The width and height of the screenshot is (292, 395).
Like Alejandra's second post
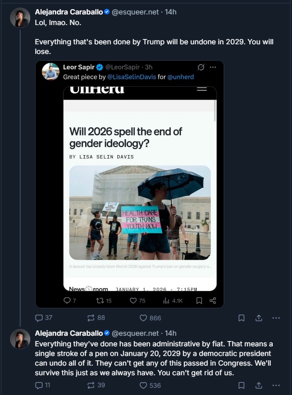[x=143, y=385]
